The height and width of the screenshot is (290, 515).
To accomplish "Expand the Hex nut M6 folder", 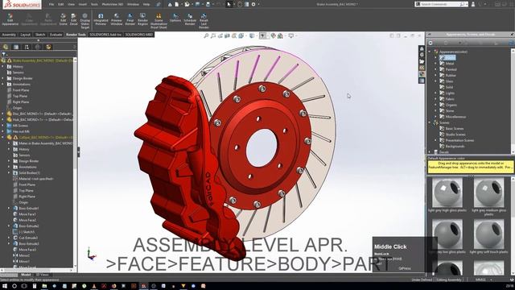I will pyautogui.click(x=3, y=131).
